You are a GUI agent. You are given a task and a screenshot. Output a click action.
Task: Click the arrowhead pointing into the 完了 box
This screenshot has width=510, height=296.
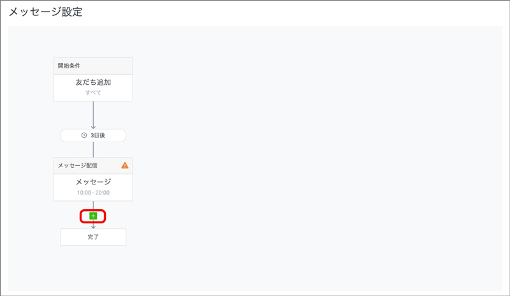click(93, 226)
